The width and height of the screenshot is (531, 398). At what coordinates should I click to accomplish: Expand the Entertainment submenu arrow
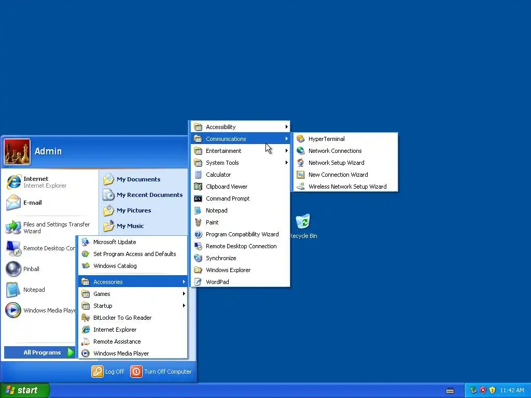click(x=286, y=151)
